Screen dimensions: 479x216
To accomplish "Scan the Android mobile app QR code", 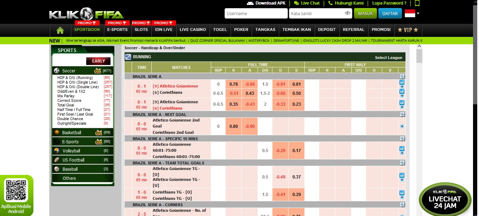I will click(16, 190).
